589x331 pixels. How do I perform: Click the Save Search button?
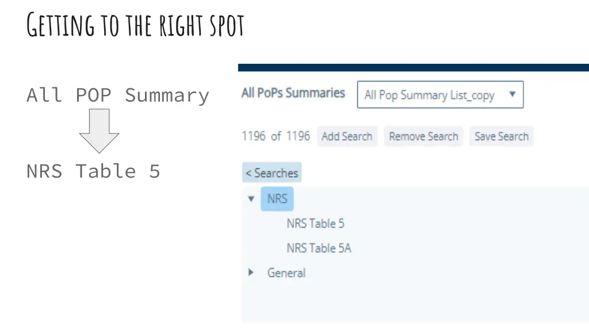pos(502,136)
